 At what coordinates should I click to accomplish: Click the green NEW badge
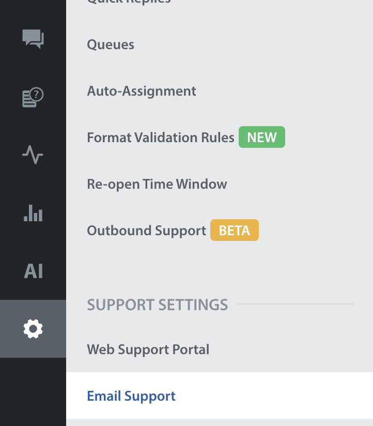click(x=261, y=138)
